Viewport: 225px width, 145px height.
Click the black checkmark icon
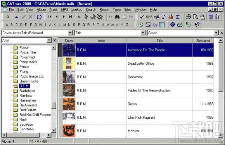[142, 17]
